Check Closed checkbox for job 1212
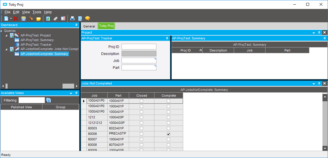Image resolution: width=328 pixels, height=158 pixels. tap(142, 117)
